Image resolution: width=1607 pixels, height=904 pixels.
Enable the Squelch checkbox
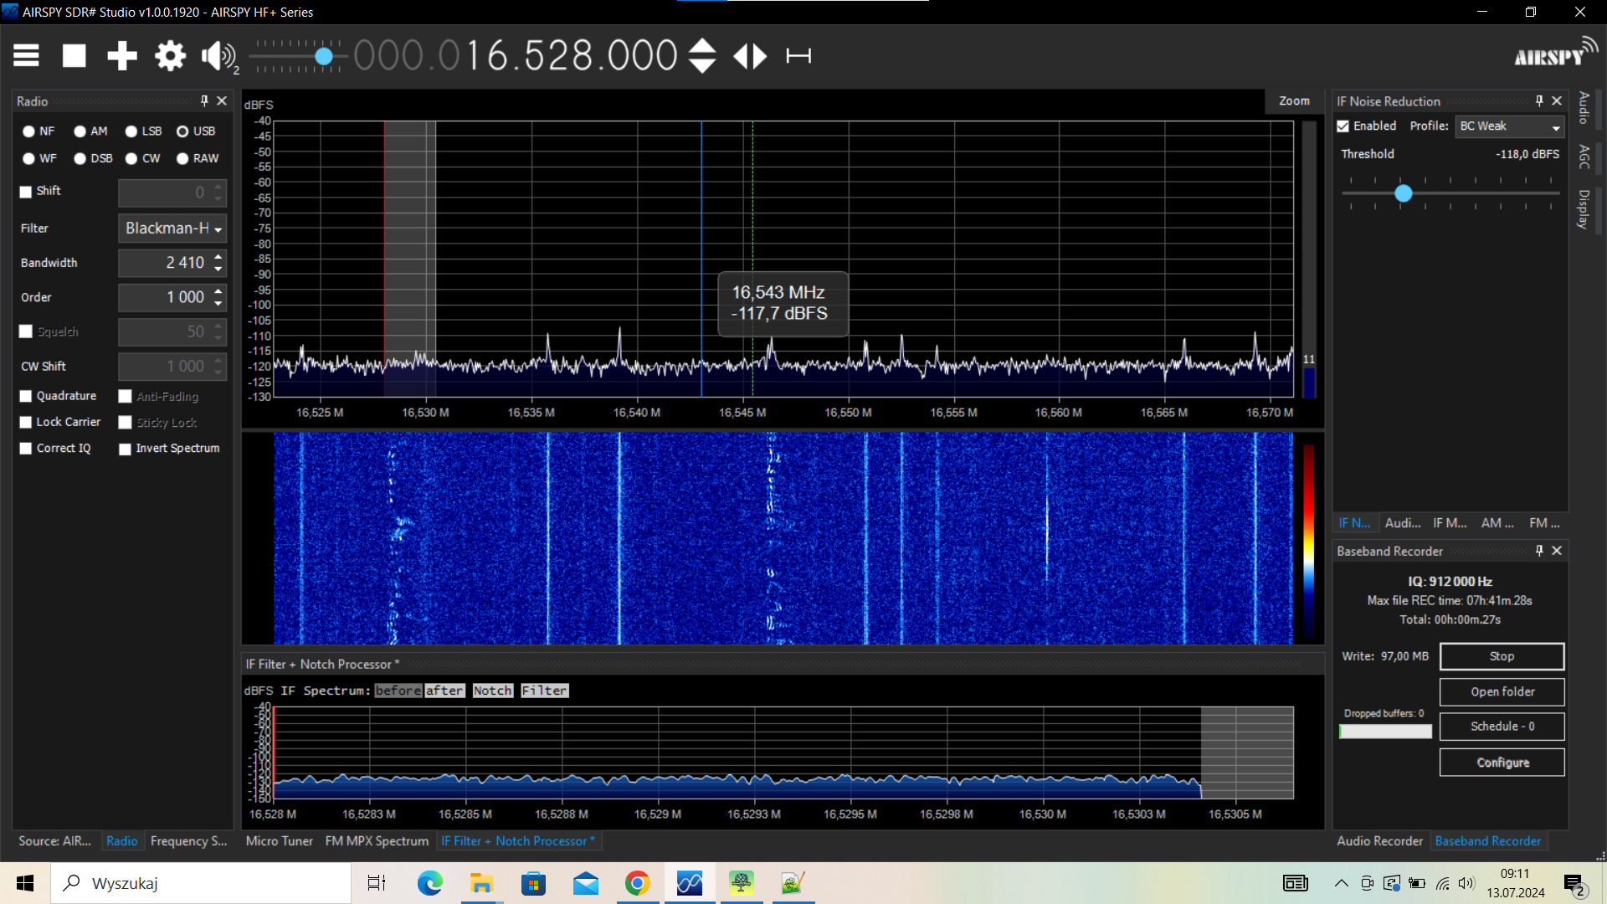pyautogui.click(x=26, y=331)
